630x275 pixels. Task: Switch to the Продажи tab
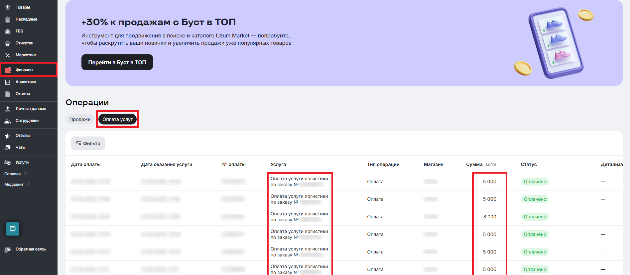pos(80,119)
